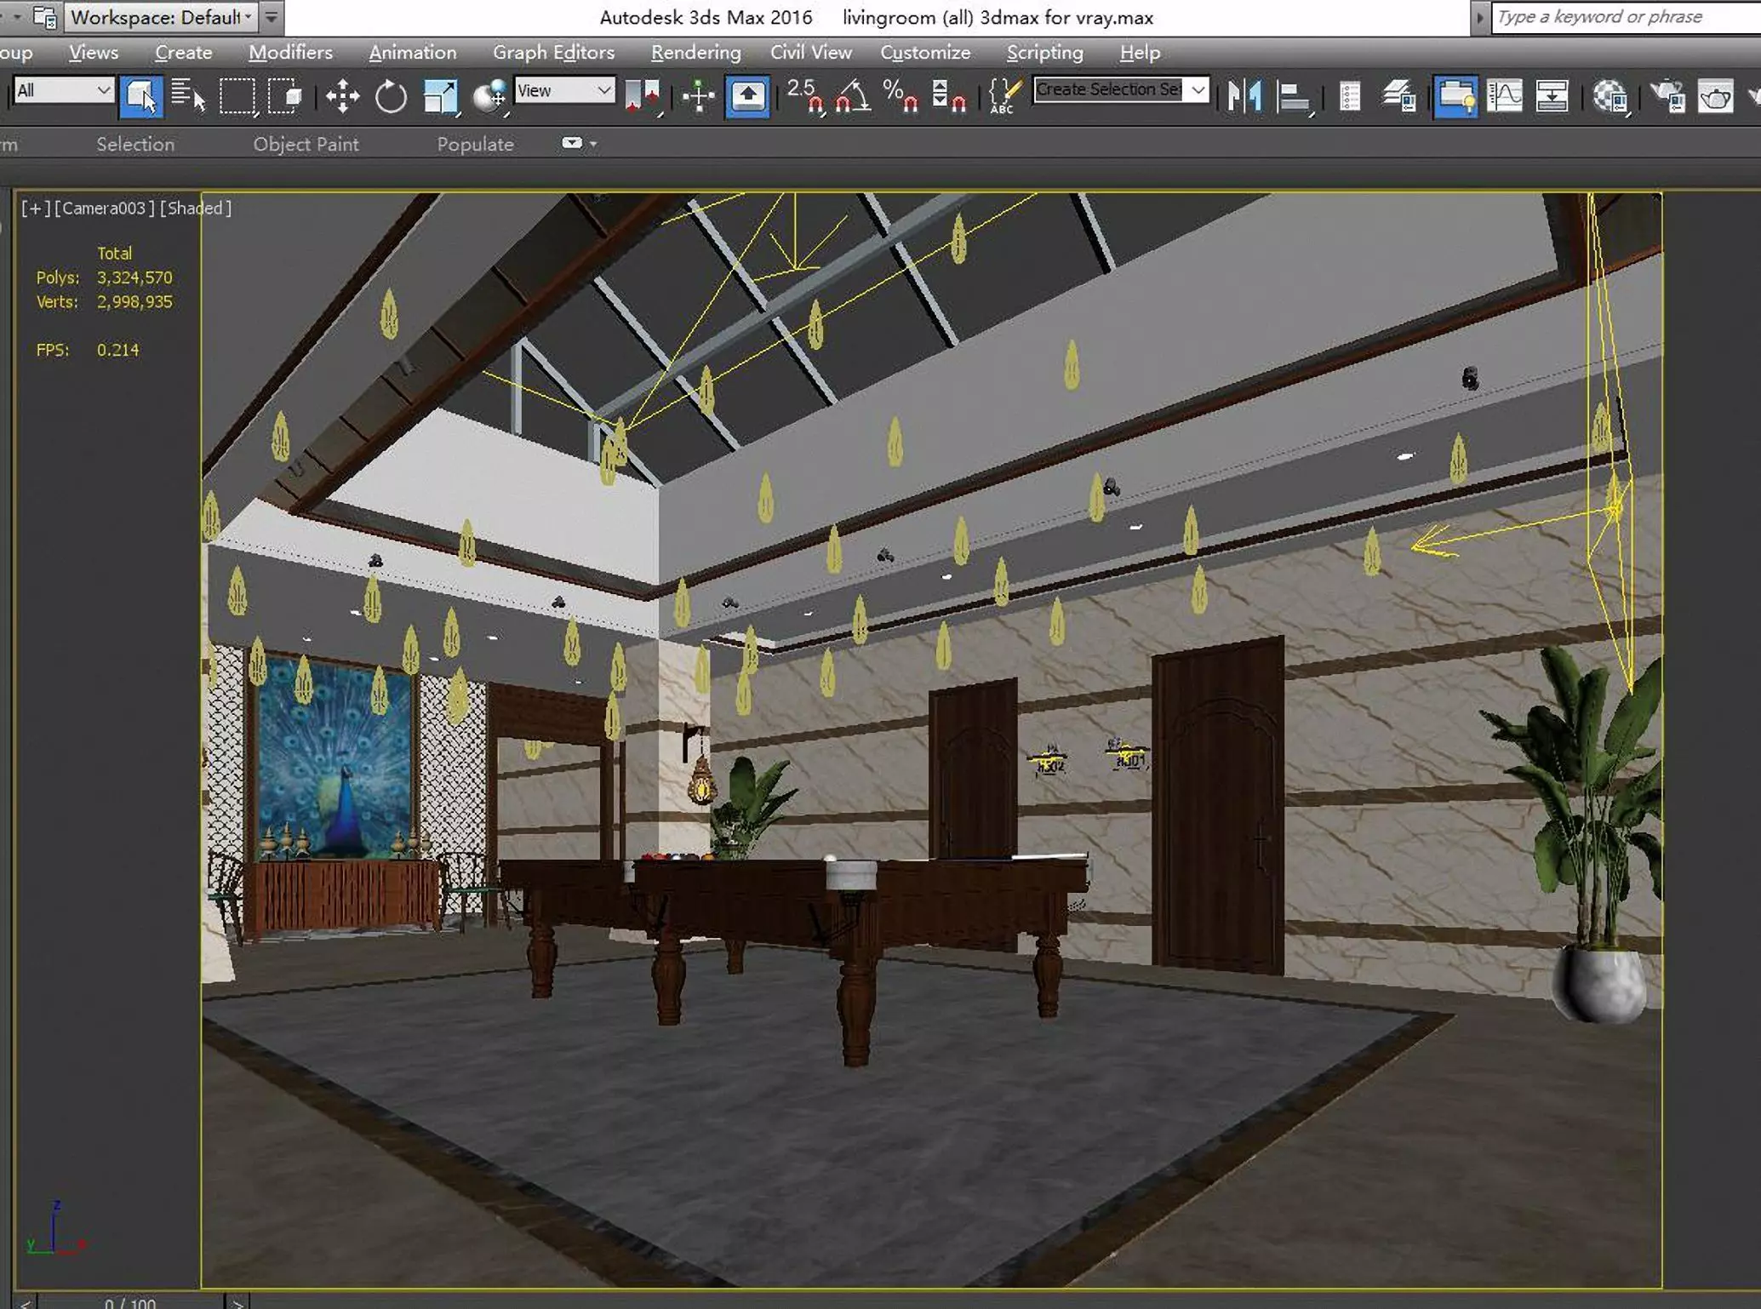
Task: Click the Verts count 2,998,935 statistic
Action: click(x=134, y=301)
